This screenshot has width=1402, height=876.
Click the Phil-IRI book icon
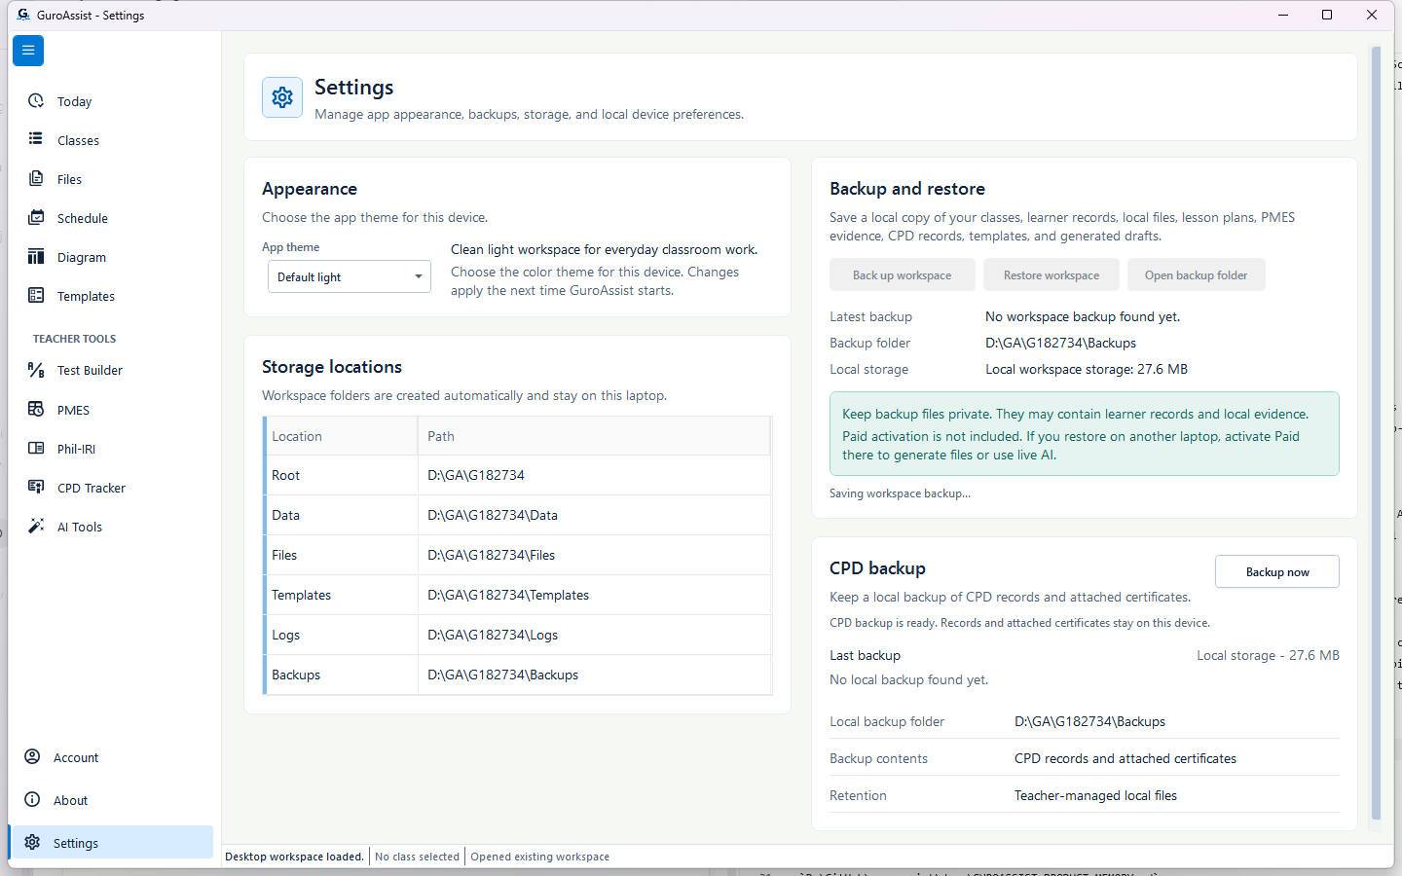tap(36, 448)
